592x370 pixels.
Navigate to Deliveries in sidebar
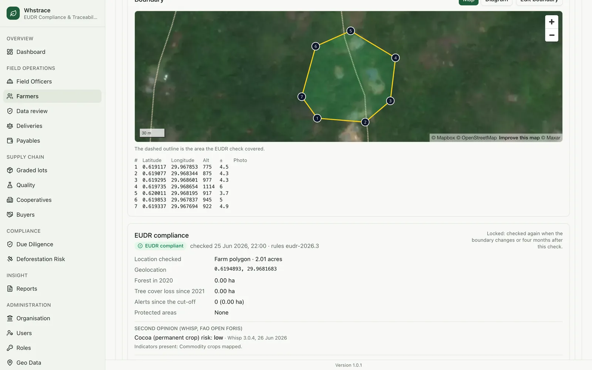tap(52, 126)
